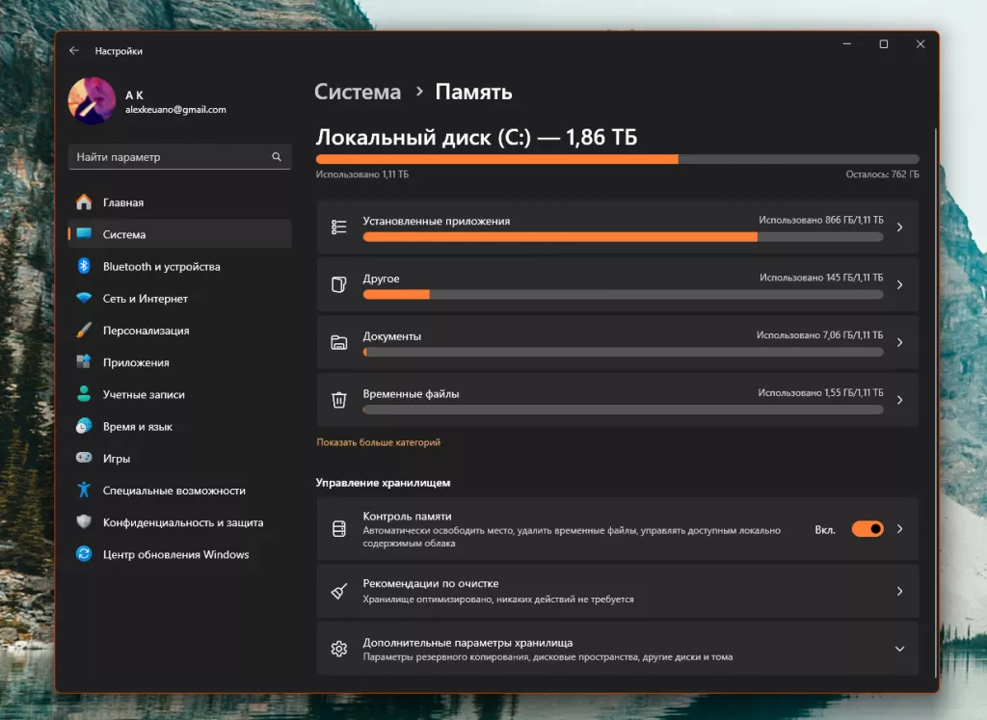Select Конфиденциальность и защита in sidebar
This screenshot has width=987, height=720.
182,522
